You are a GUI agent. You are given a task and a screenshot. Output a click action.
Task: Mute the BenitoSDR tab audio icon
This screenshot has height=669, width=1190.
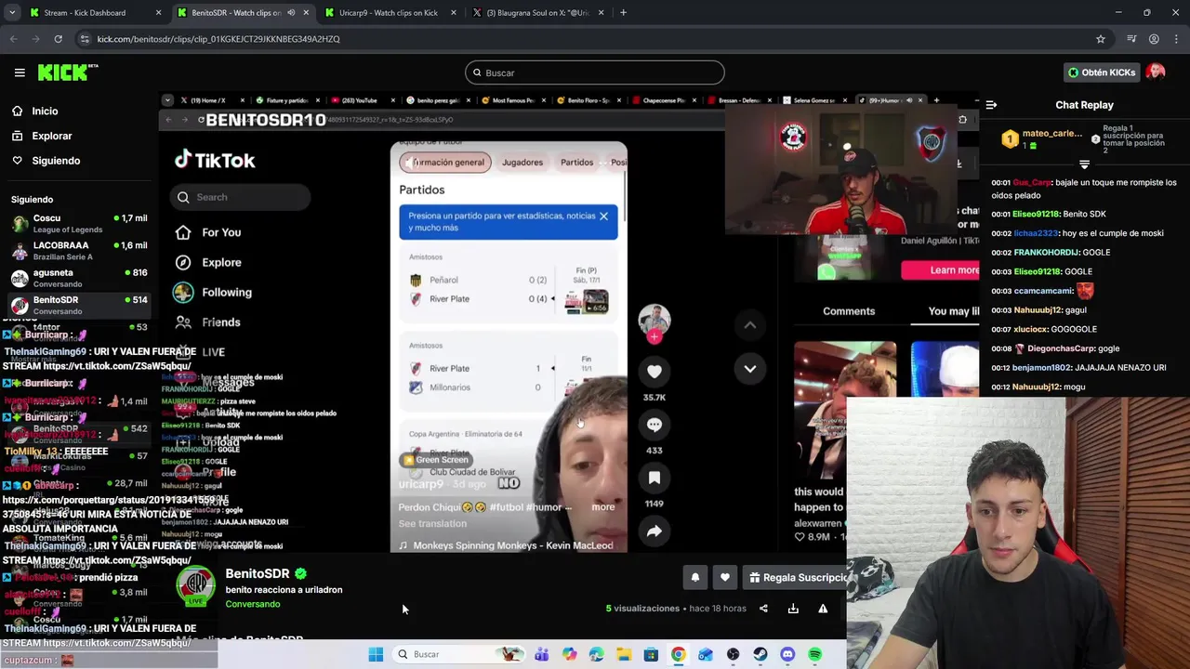pos(291,13)
